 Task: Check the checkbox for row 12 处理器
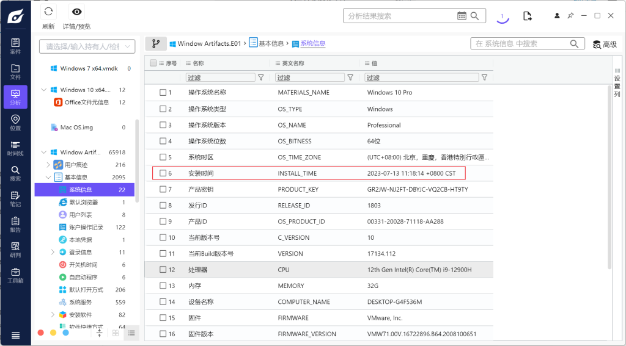(x=163, y=270)
